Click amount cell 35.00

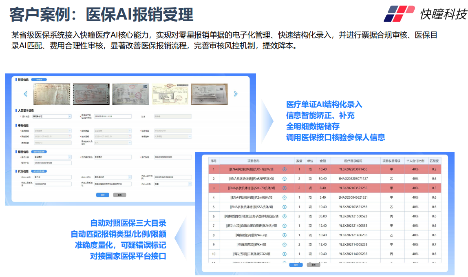coord(322,216)
